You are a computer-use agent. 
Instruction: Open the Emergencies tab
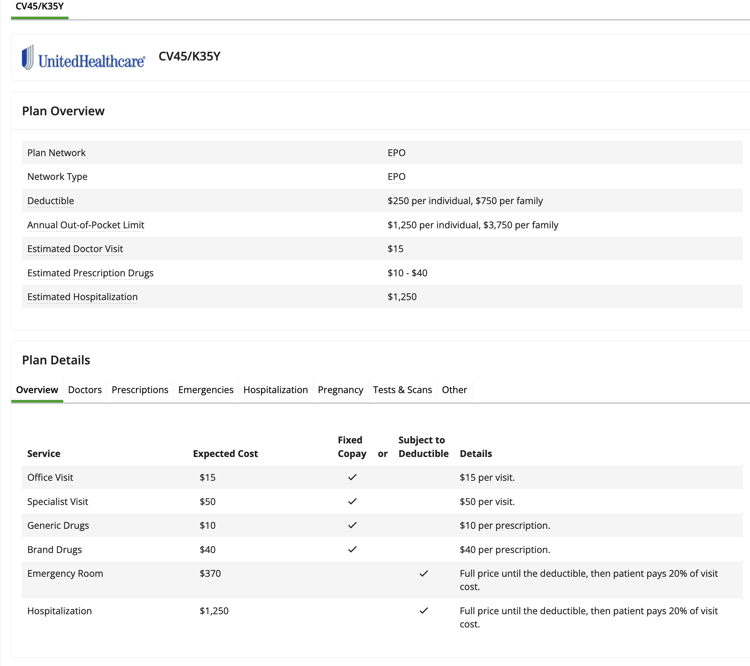tap(206, 390)
